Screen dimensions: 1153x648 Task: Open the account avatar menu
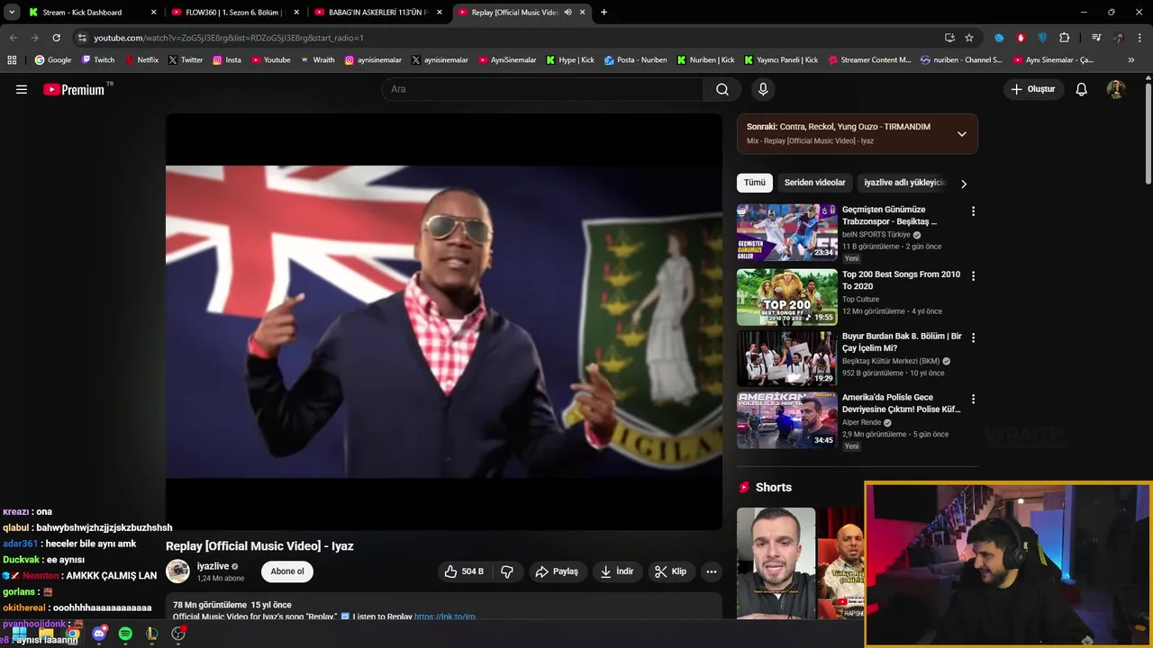tap(1116, 89)
